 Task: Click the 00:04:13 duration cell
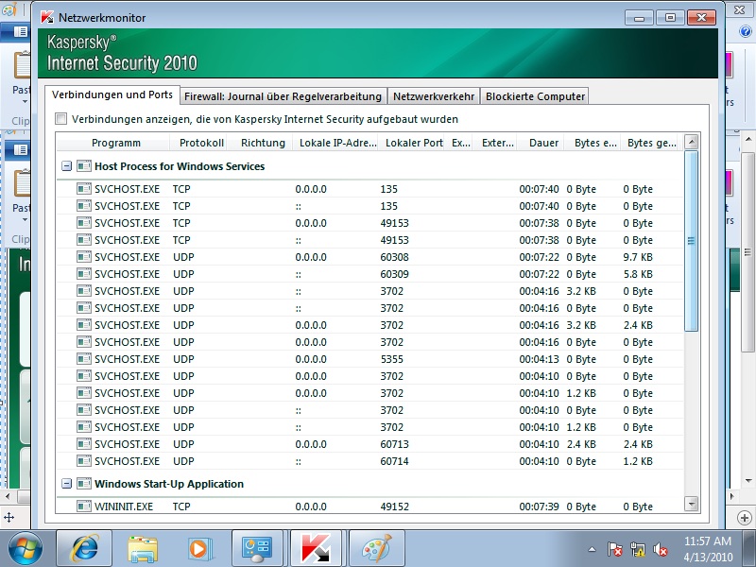tap(539, 359)
